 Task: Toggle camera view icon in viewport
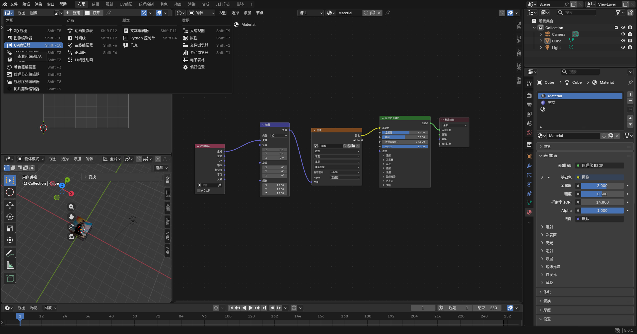(71, 227)
